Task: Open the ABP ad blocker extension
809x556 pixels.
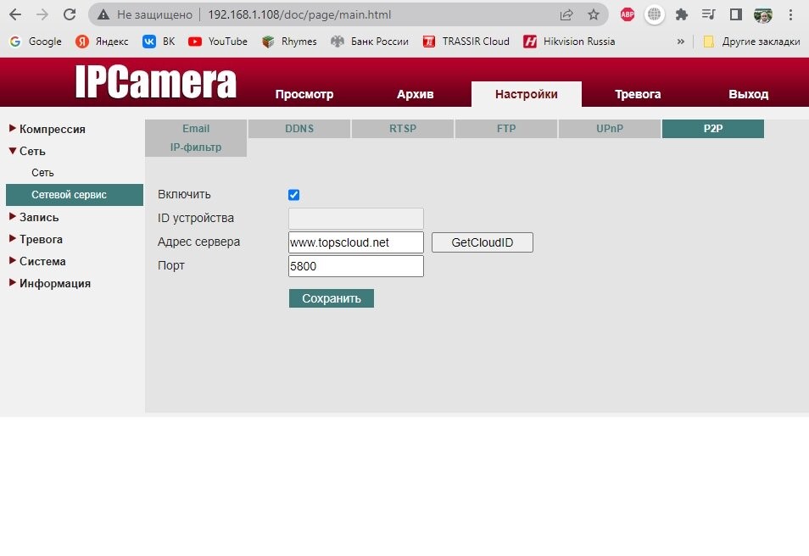Action: (628, 14)
